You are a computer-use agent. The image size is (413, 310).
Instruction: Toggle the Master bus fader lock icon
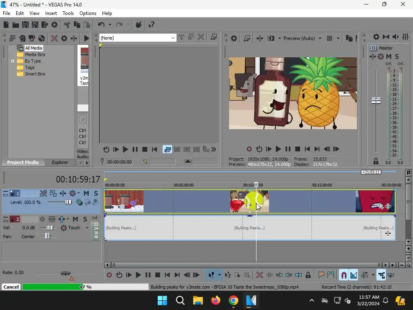click(x=376, y=161)
